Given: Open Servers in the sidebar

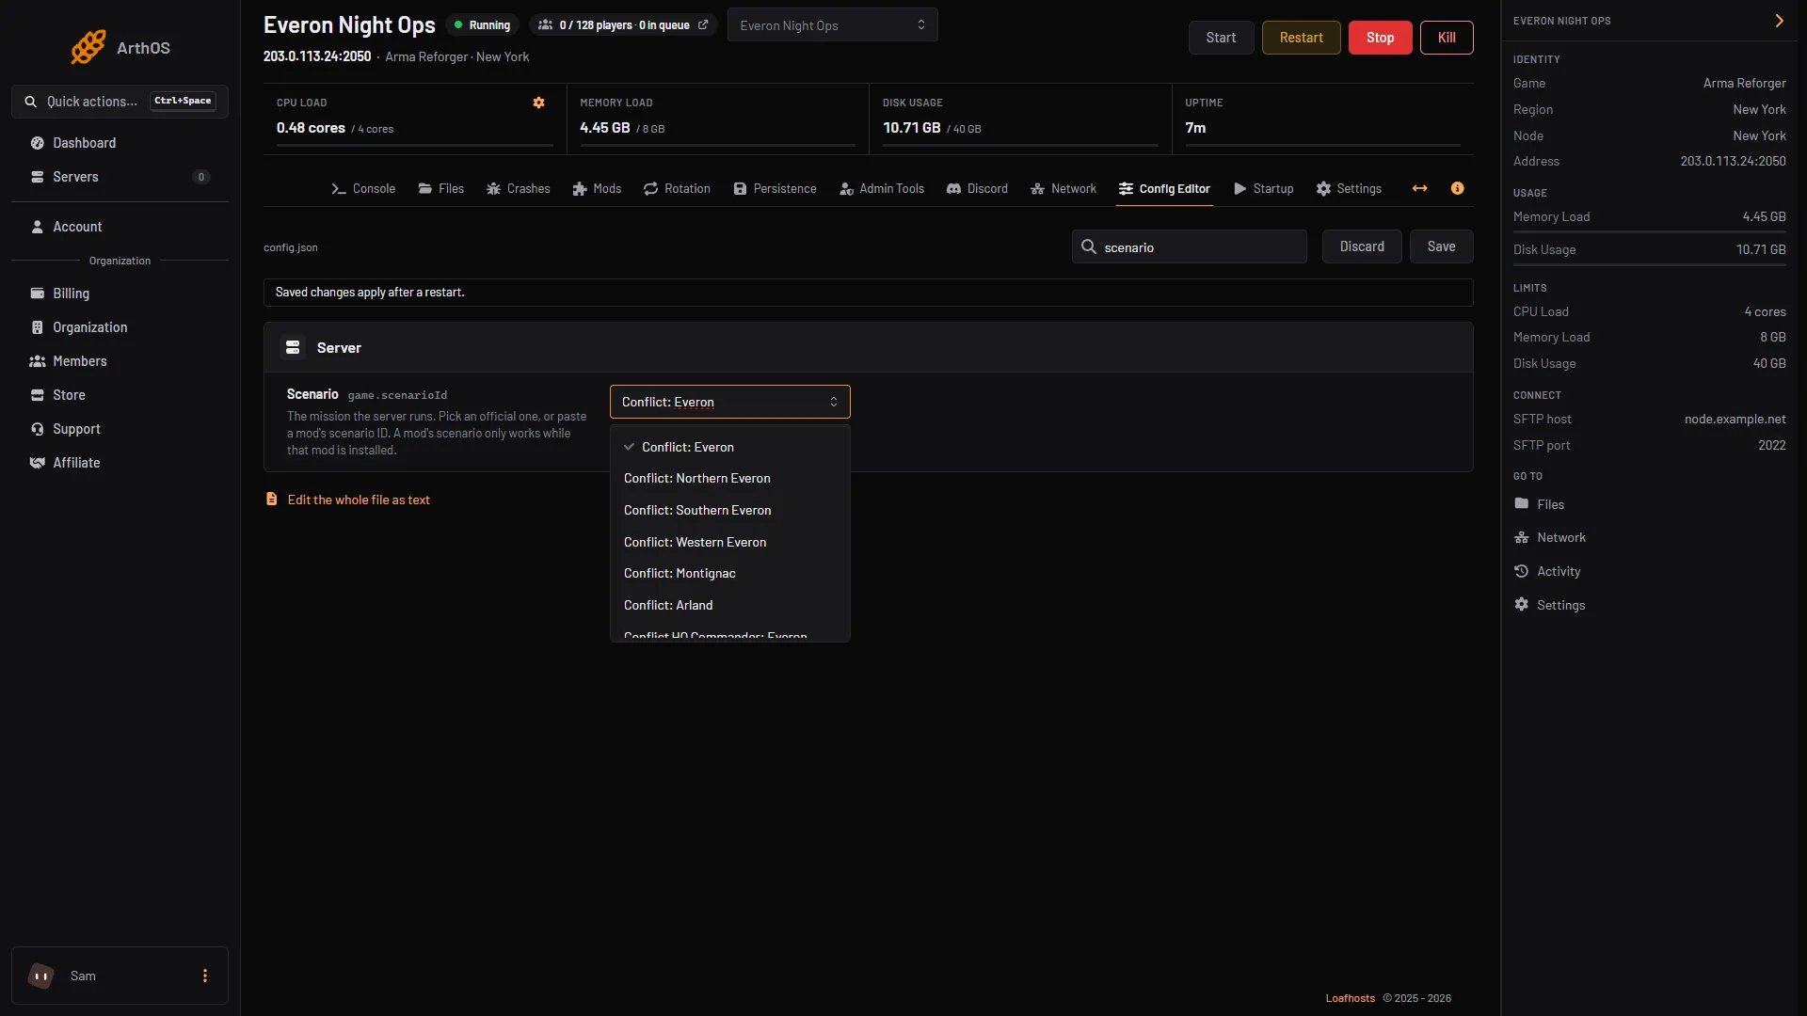Looking at the screenshot, I should pos(120,177).
